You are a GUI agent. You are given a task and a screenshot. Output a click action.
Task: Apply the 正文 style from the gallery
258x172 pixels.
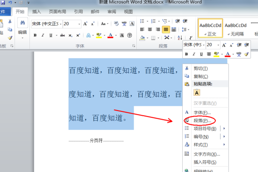pyautogui.click(x=210, y=28)
